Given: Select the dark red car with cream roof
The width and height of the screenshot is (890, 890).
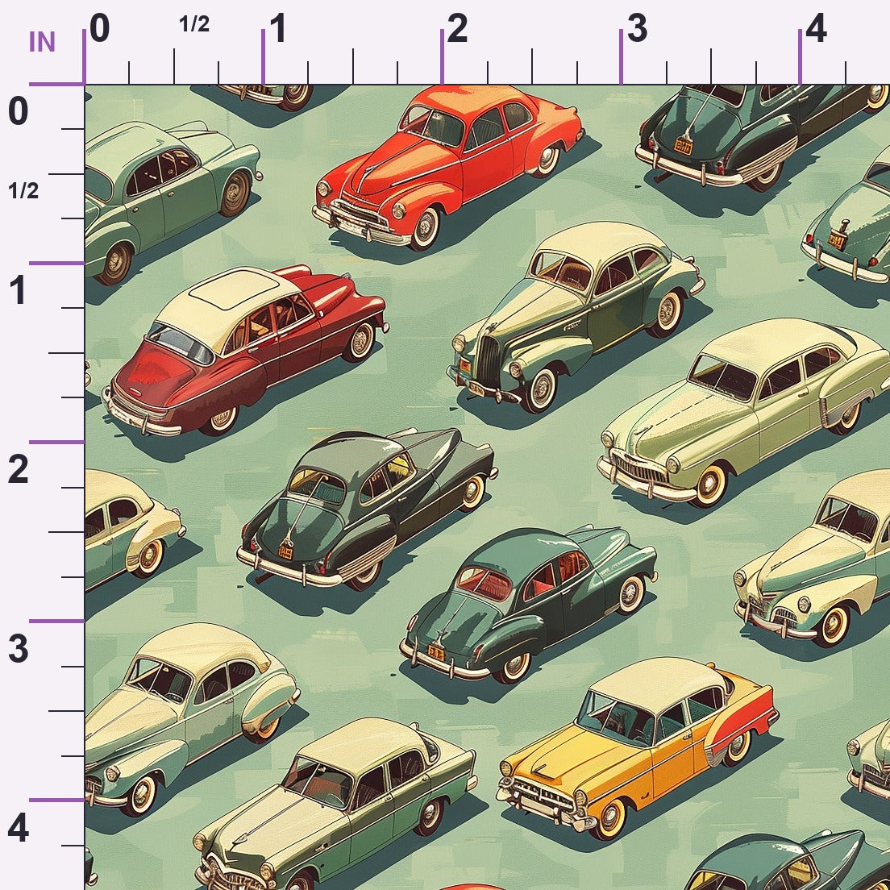Looking at the screenshot, I should (245, 351).
